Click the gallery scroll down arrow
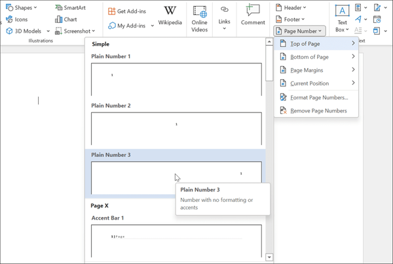This screenshot has width=393, height=264. (x=269, y=257)
